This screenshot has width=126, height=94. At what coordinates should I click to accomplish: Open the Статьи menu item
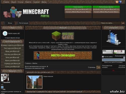pyautogui.click(x=21, y=2)
